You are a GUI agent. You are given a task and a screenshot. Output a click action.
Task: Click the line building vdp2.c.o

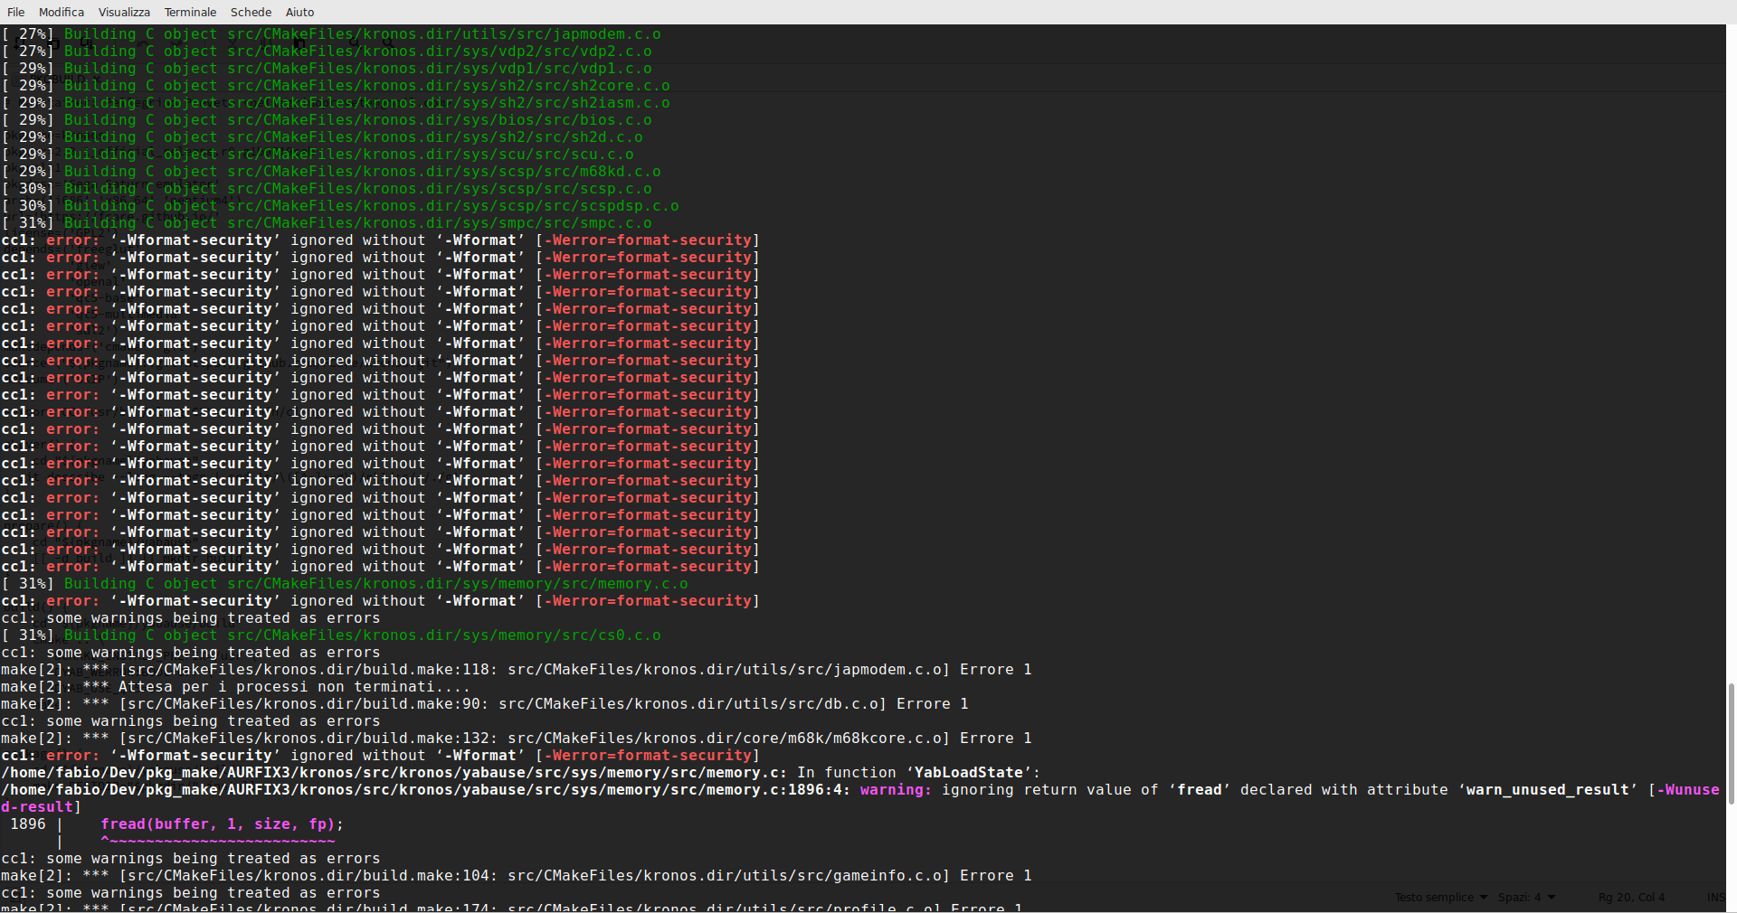click(327, 52)
